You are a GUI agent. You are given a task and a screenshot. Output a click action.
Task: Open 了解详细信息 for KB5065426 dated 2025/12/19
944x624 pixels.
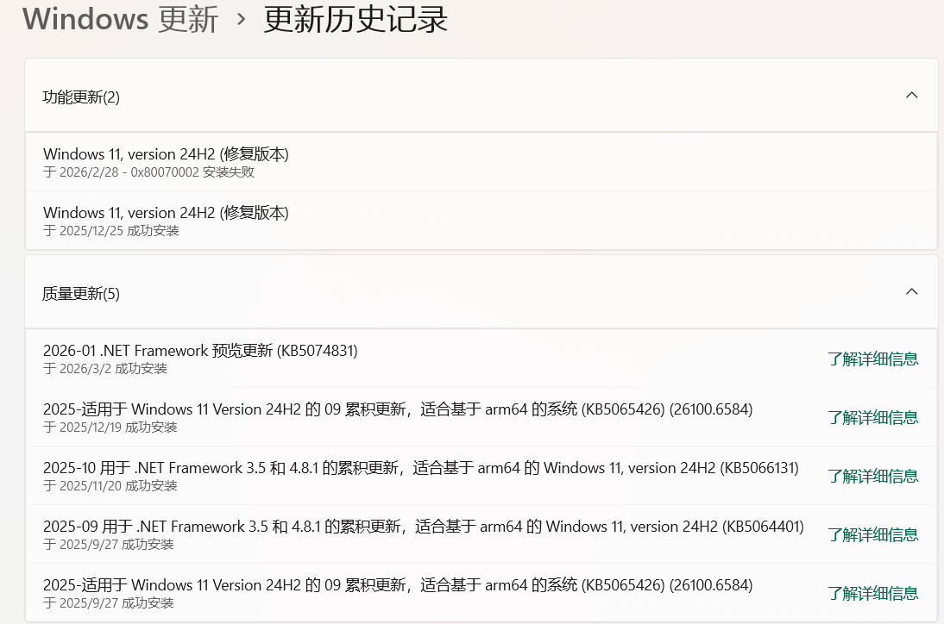(x=872, y=417)
